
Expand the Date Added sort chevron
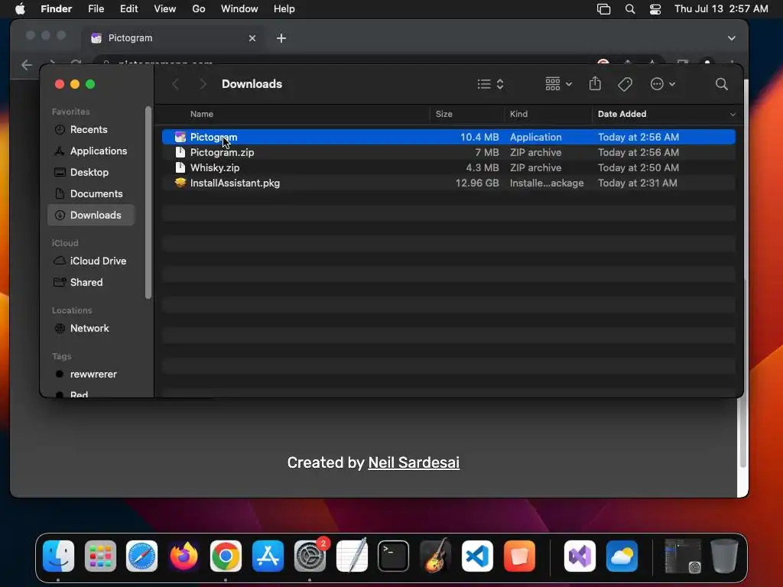[x=733, y=115]
